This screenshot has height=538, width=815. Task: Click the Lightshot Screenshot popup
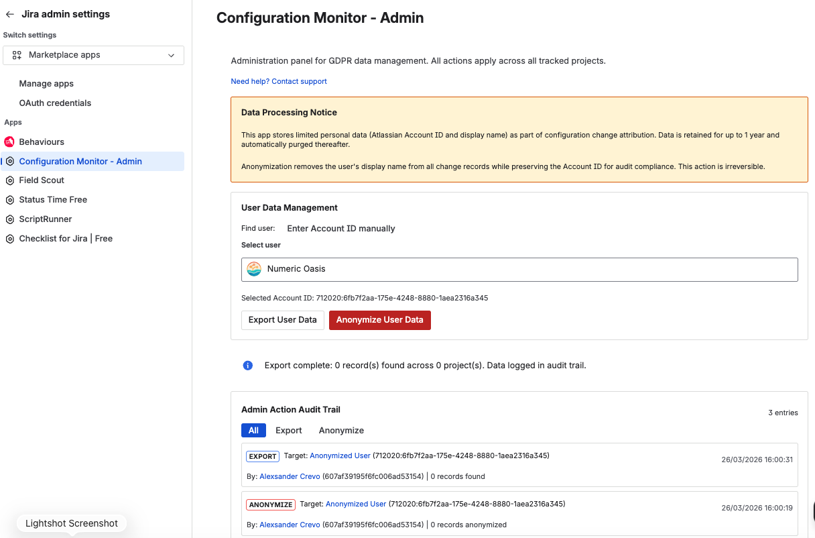[70, 523]
